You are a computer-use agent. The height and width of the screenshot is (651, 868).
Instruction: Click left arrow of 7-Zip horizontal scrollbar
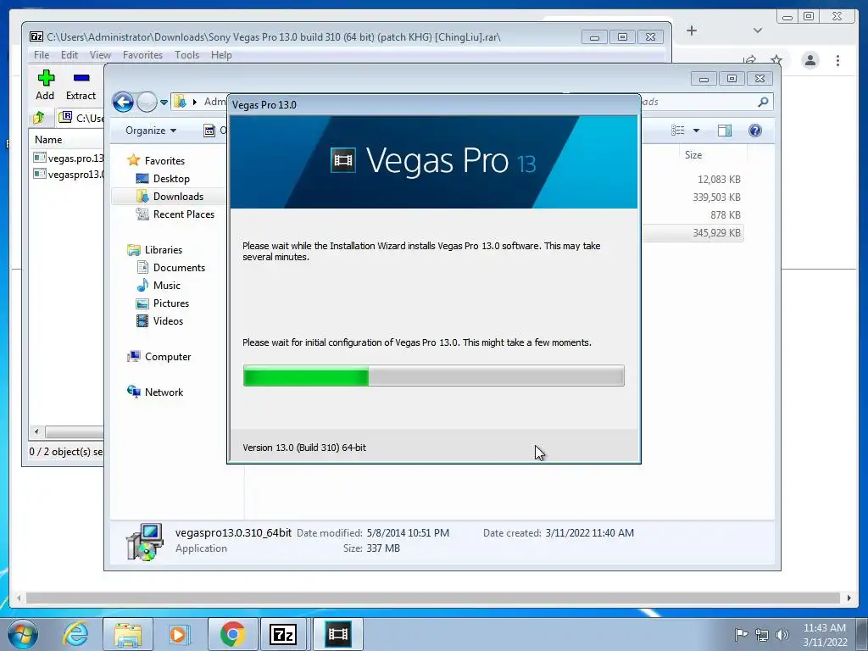(36, 431)
